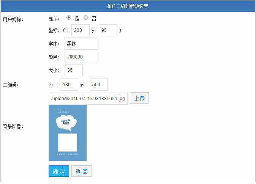
Task: Click the white QR placeholder square in preview
Action: tap(67, 142)
